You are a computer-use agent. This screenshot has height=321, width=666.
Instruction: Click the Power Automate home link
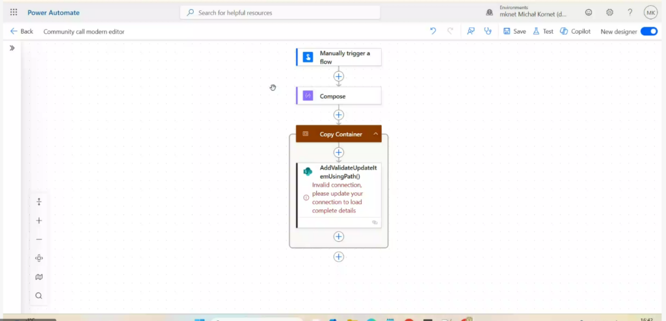point(53,13)
